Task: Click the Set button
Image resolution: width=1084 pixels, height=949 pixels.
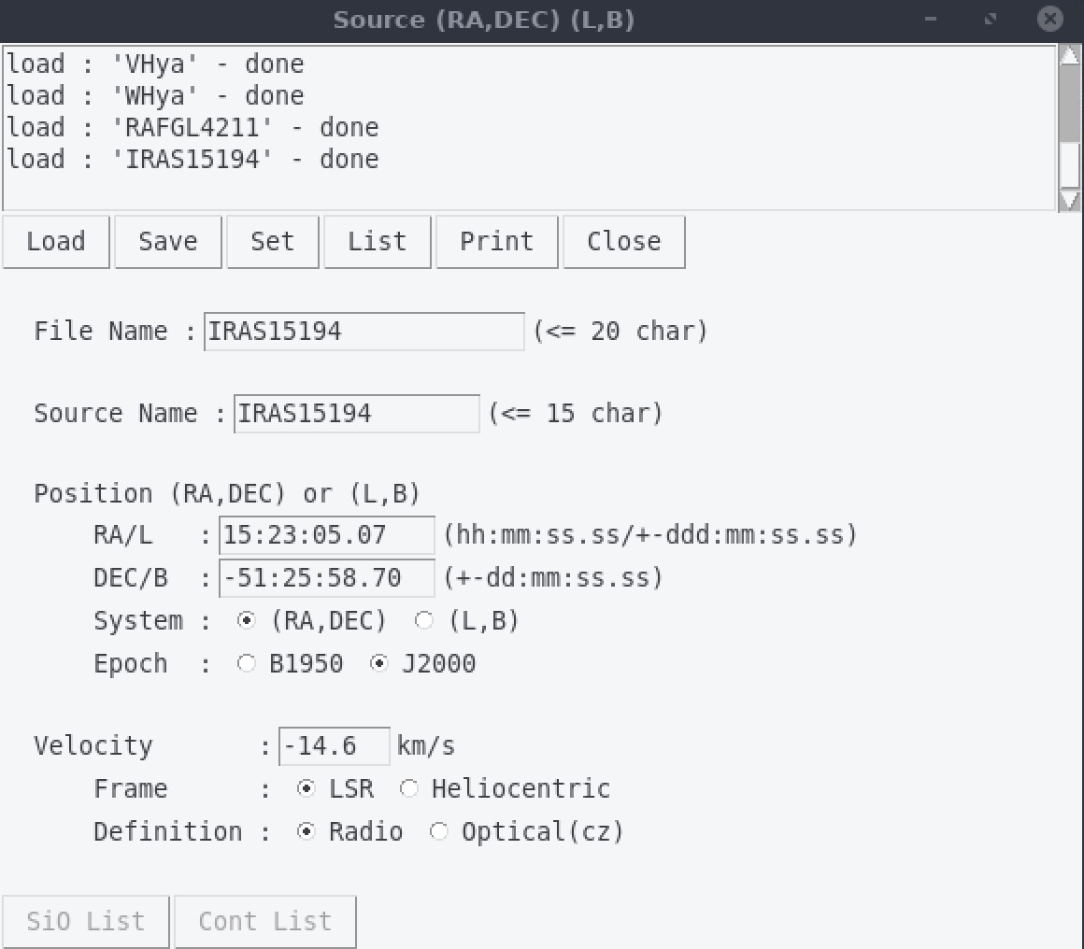Action: [x=273, y=242]
